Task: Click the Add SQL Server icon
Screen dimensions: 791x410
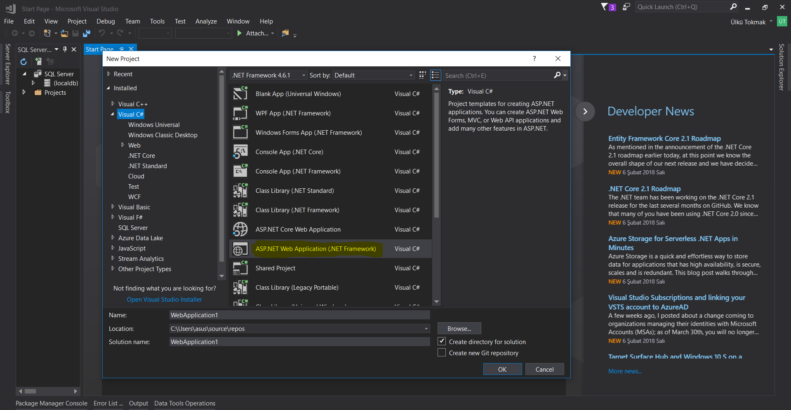Action: point(38,61)
